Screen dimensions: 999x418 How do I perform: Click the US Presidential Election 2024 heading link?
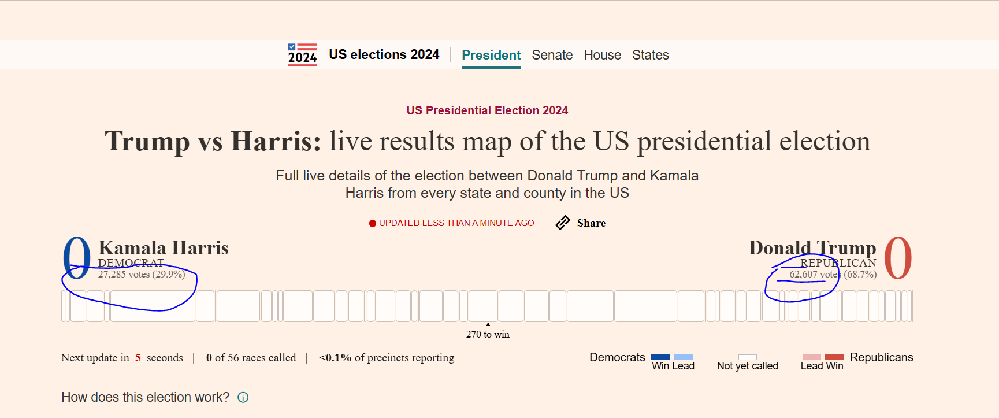(x=487, y=110)
